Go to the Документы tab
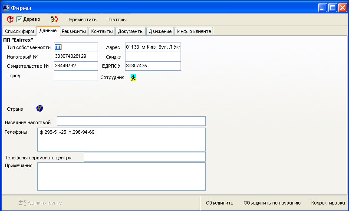Viewport: 349px width, 211px height. pos(131,31)
